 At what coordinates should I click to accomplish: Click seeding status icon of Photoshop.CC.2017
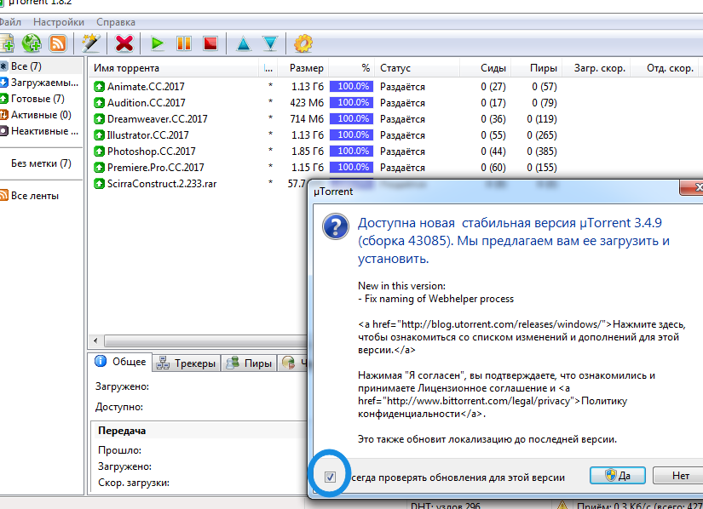point(99,152)
